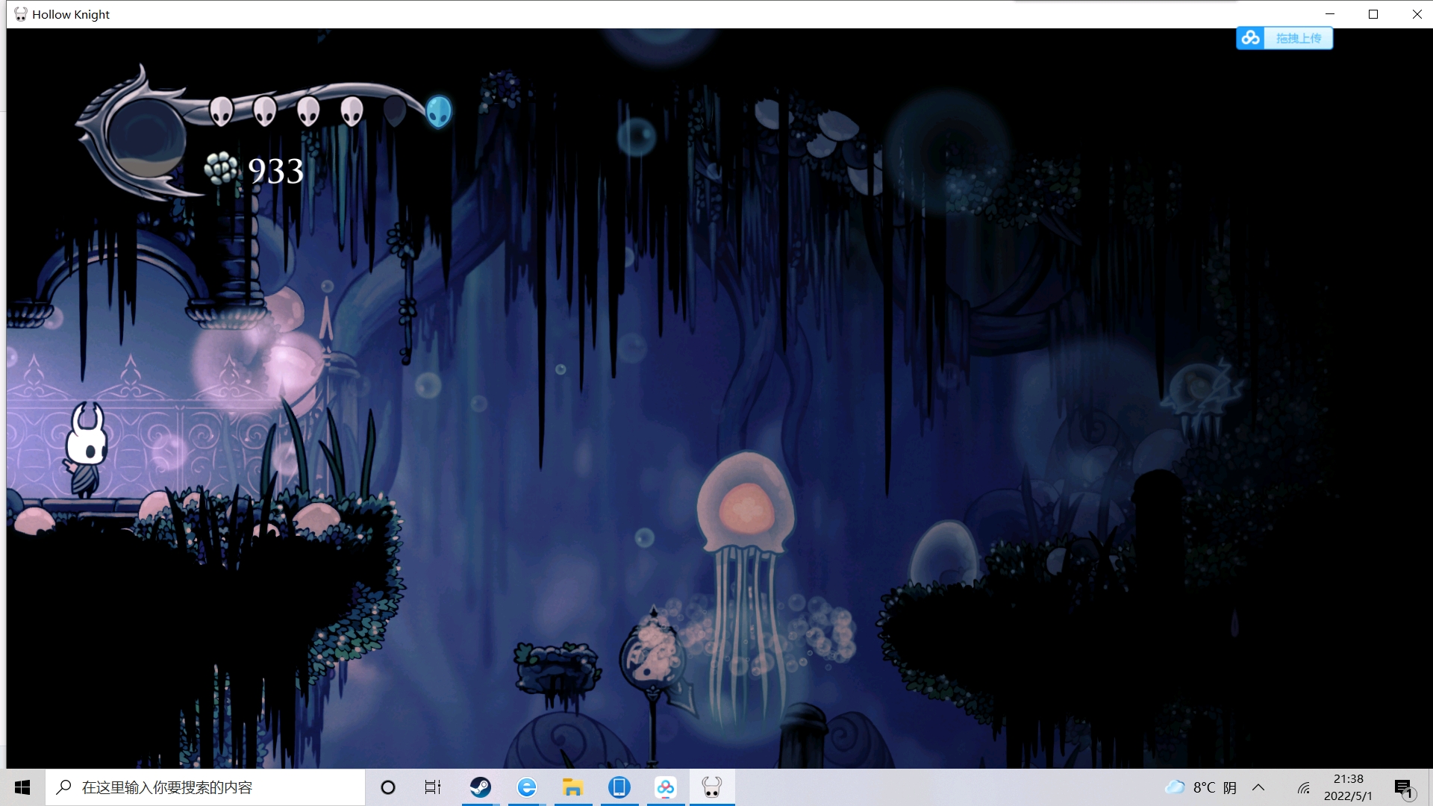The height and width of the screenshot is (806, 1433).
Task: Click the soul vessel orb in HUD
Action: click(145, 138)
